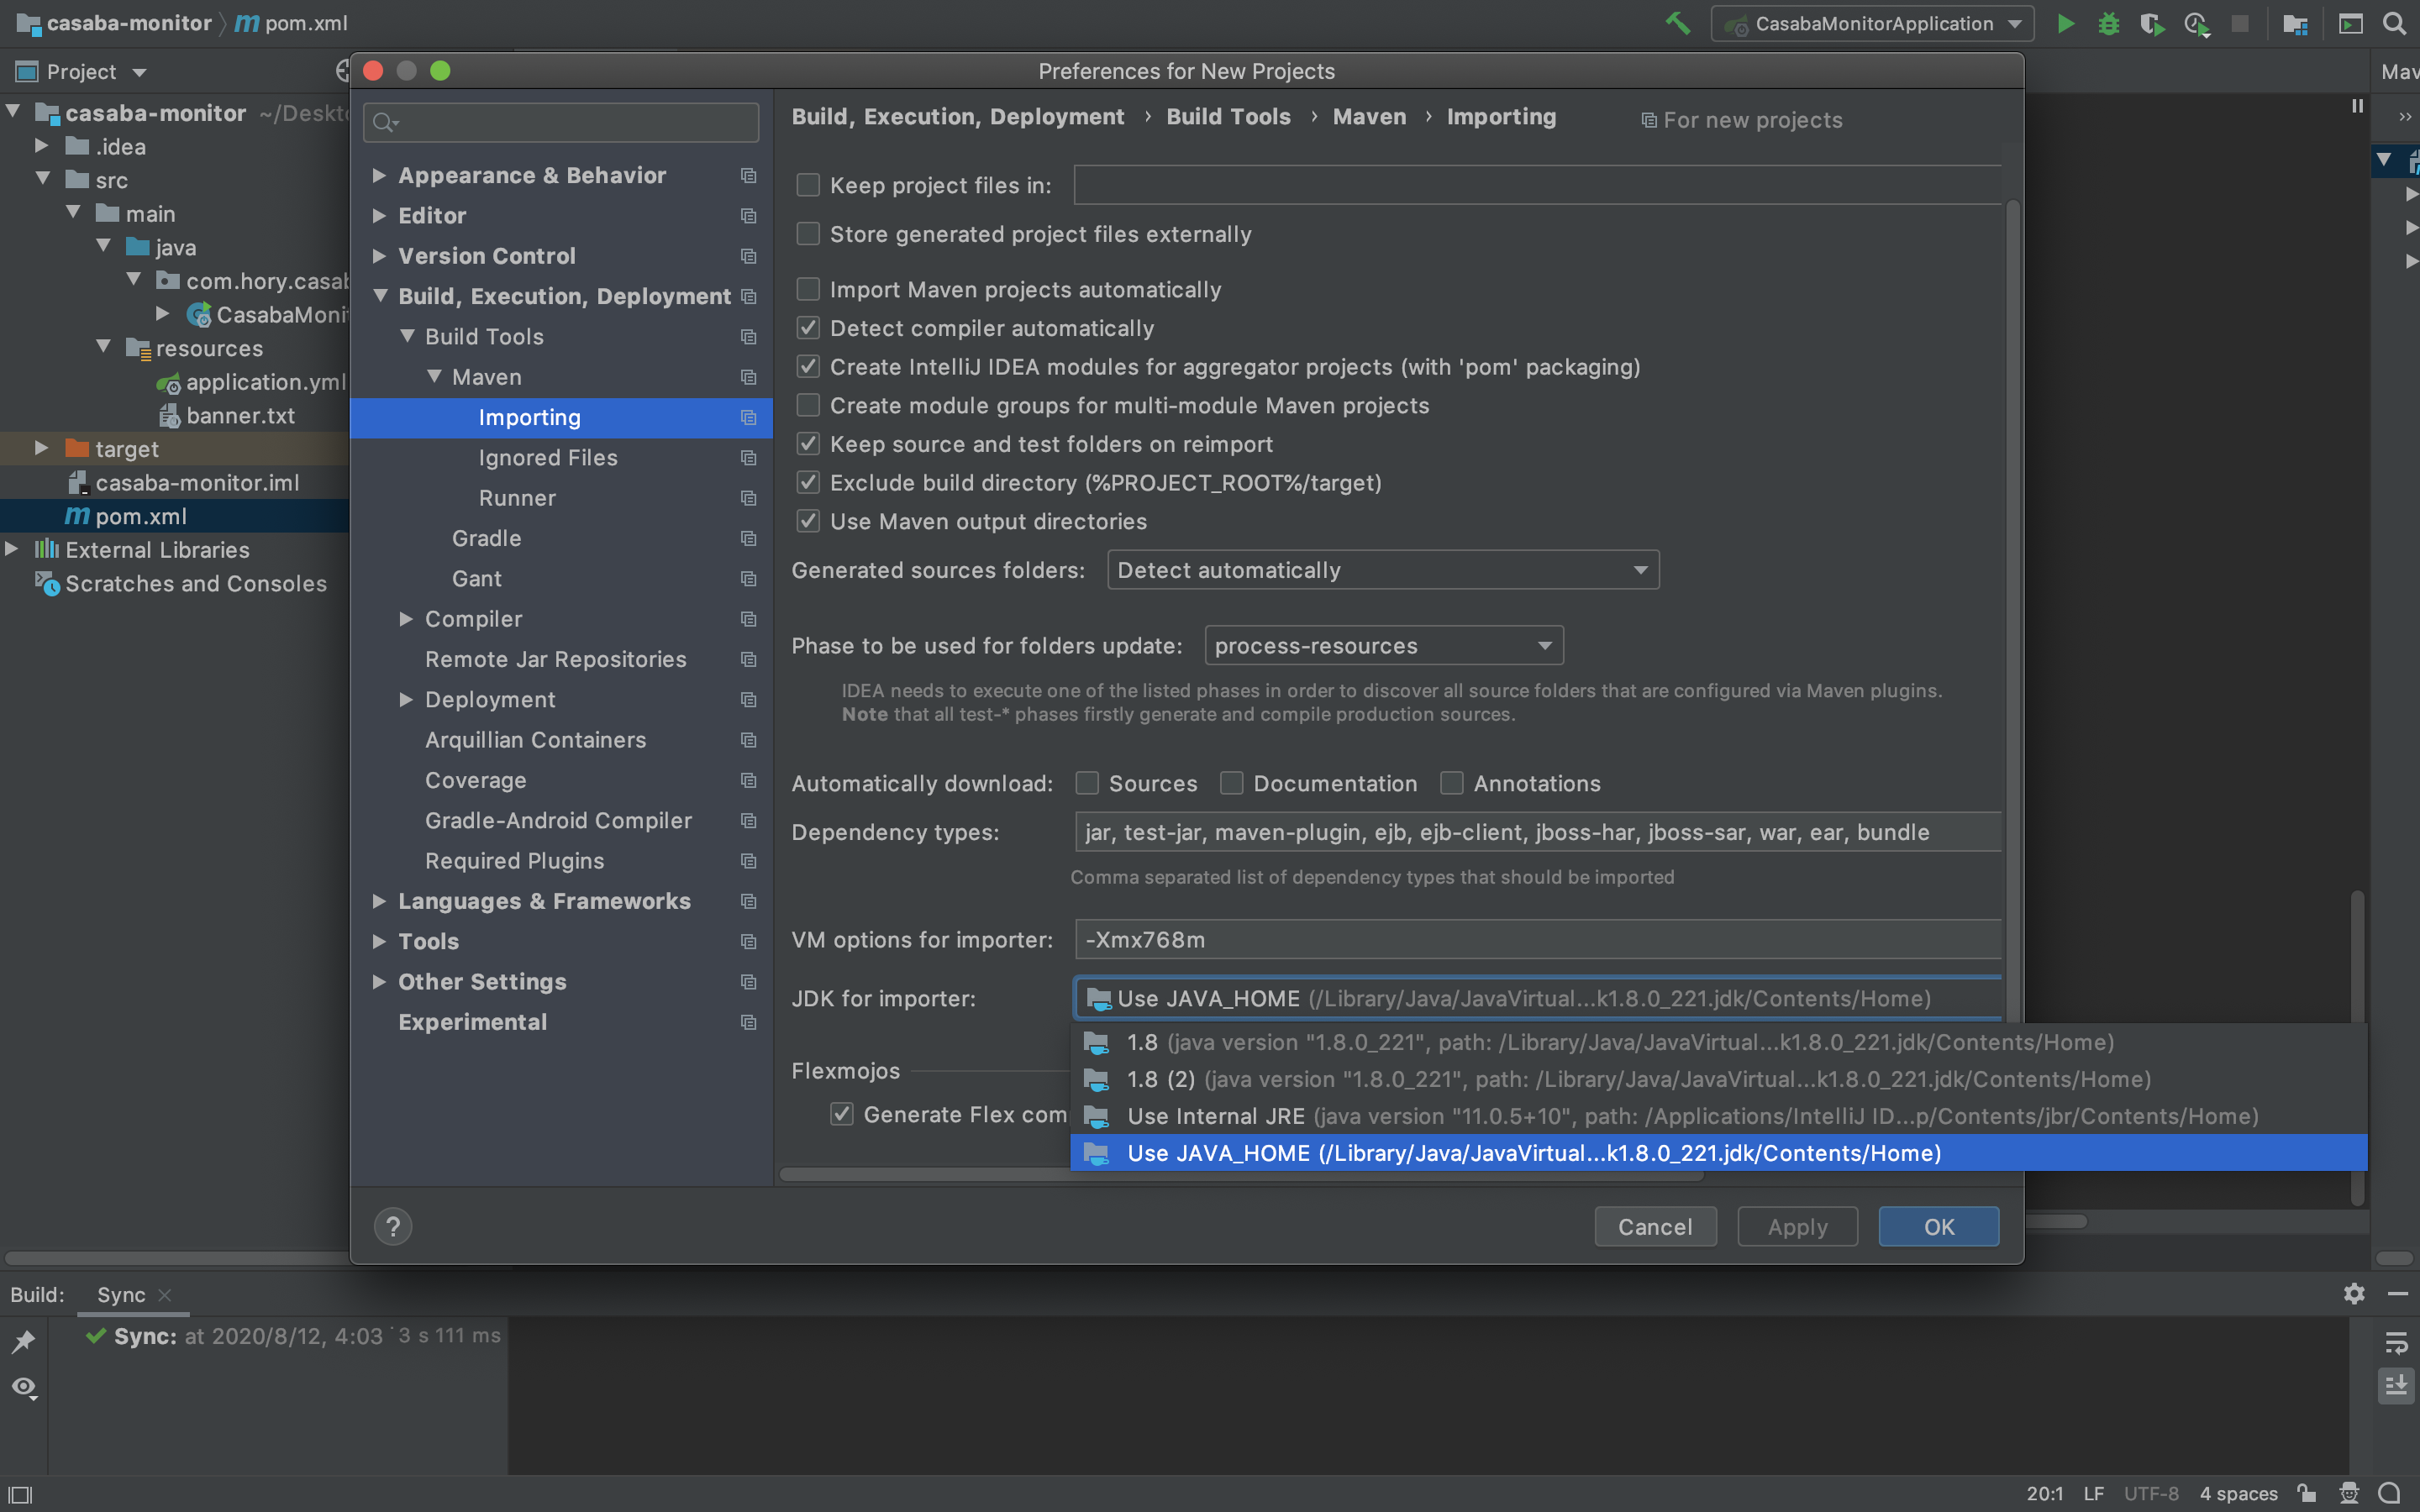The height and width of the screenshot is (1512, 2420).
Task: Minimize the Build tool window
Action: click(x=2397, y=1294)
